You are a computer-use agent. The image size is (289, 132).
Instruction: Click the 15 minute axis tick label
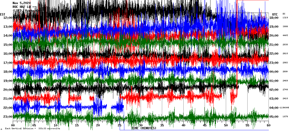(77, 125)
